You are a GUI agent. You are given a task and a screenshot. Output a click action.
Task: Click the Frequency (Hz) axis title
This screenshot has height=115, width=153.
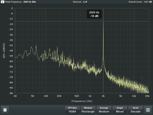point(82,101)
